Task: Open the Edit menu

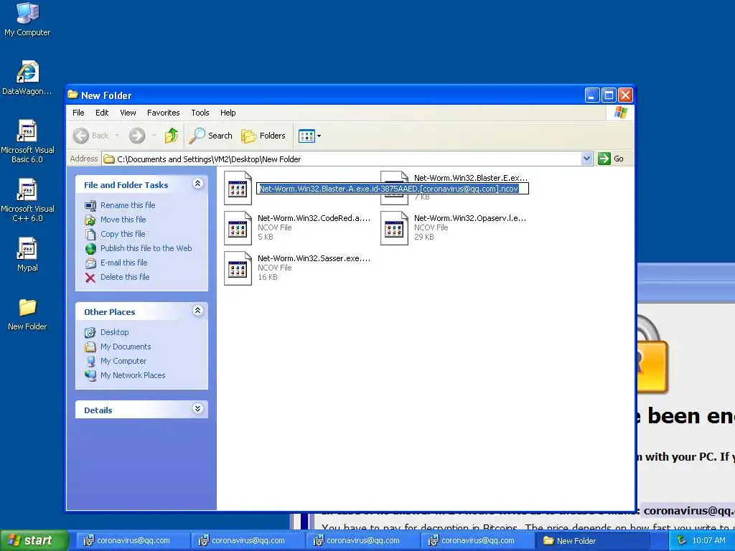Action: pyautogui.click(x=102, y=113)
